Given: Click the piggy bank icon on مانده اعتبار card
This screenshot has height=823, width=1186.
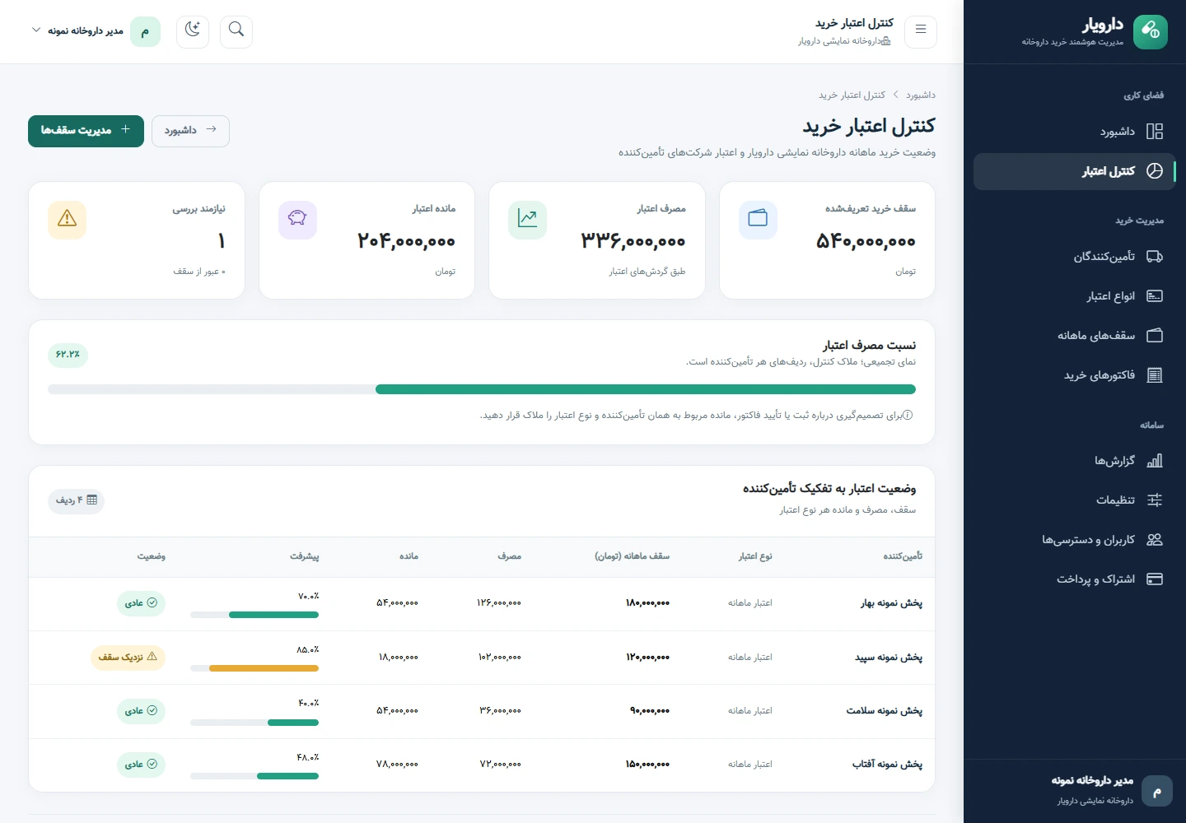Looking at the screenshot, I should (297, 220).
